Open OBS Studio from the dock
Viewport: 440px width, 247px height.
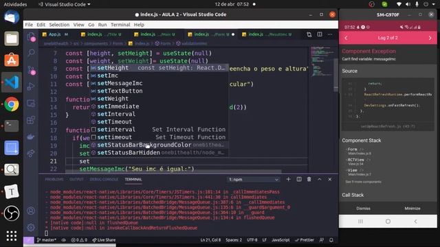(12, 213)
